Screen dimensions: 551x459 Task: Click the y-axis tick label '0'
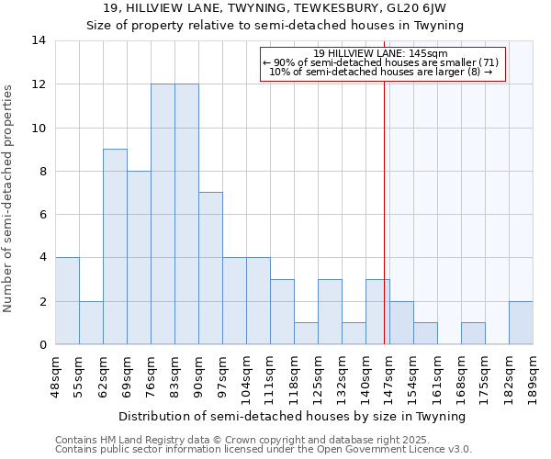tap(43, 345)
